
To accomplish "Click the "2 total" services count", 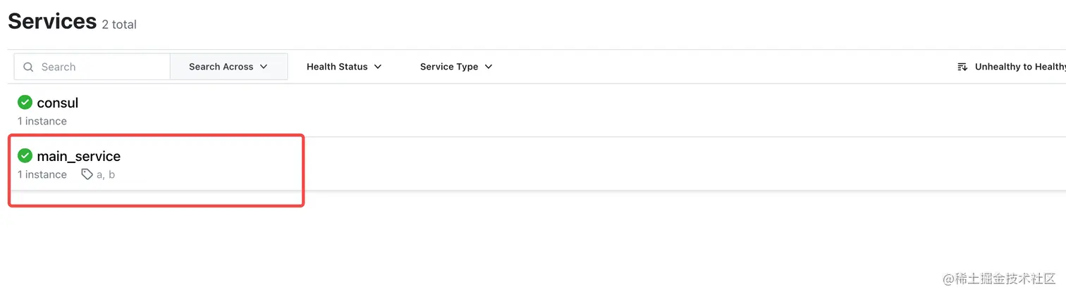I will click(119, 25).
